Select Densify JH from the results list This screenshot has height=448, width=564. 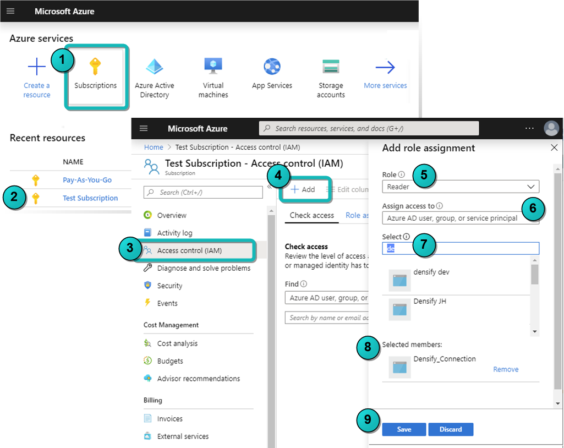coord(456,309)
